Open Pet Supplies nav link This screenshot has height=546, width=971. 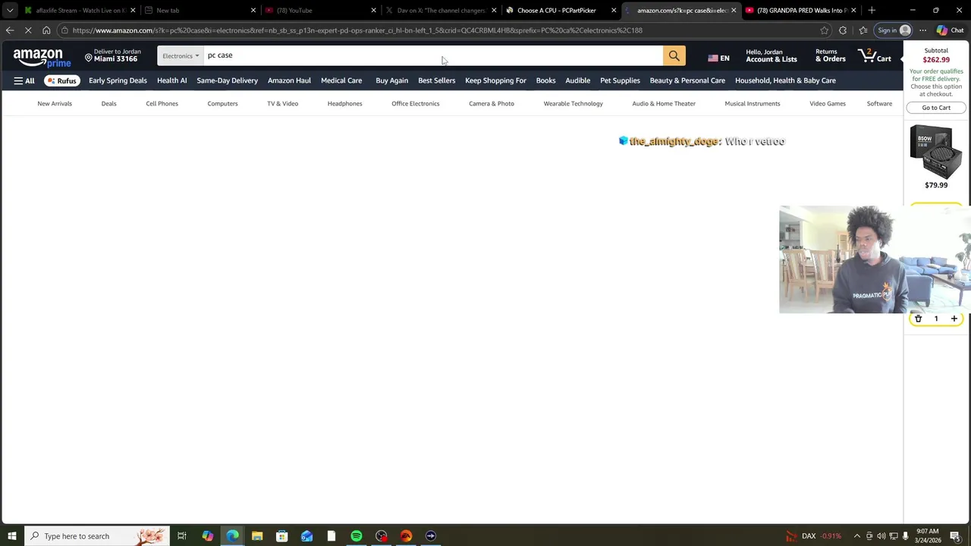[x=620, y=80]
